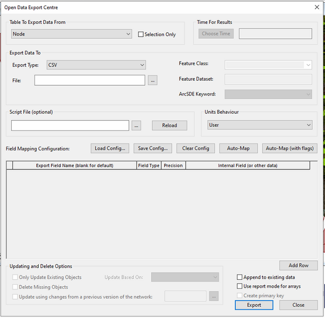Open the Table To Export dropdown showing Node
This screenshot has width=325, height=318.
point(72,34)
